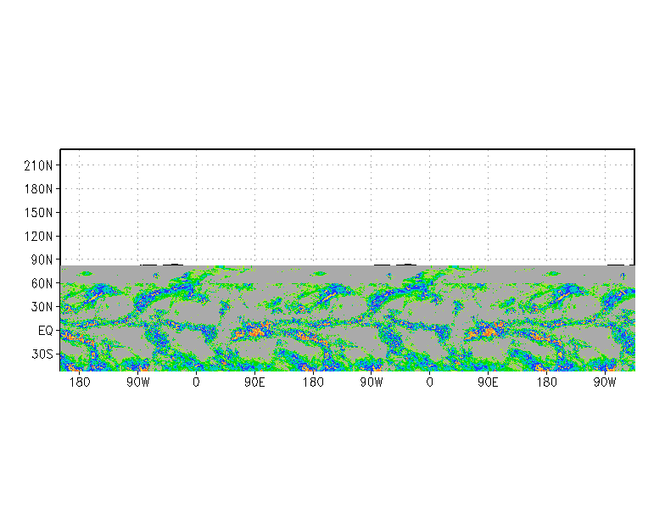The image size is (665, 519).
Task: Select the rightmost 90W longitude label
Action: [x=605, y=382]
